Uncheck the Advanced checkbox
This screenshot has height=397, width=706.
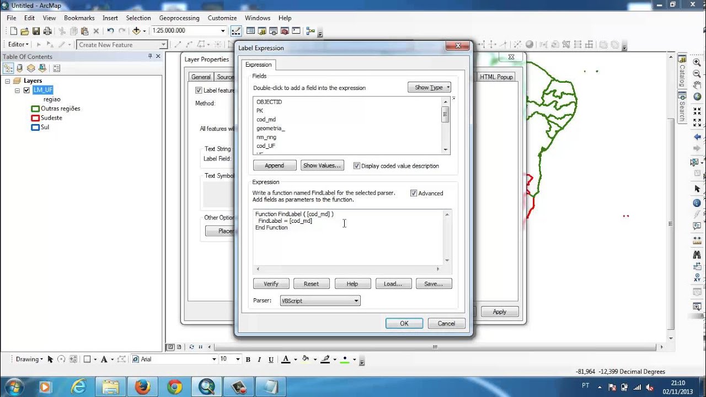[414, 194]
